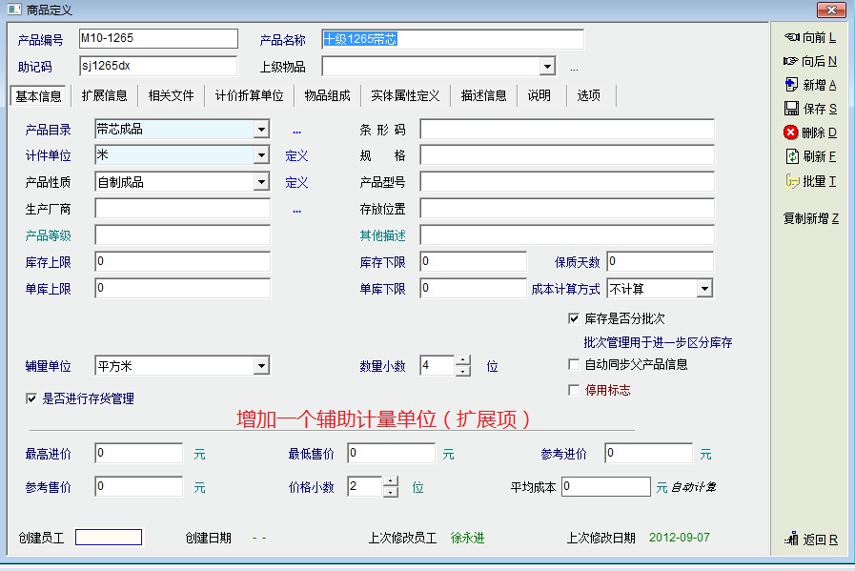Click 定义 link next to 计件单位
855x571 pixels.
click(x=296, y=156)
